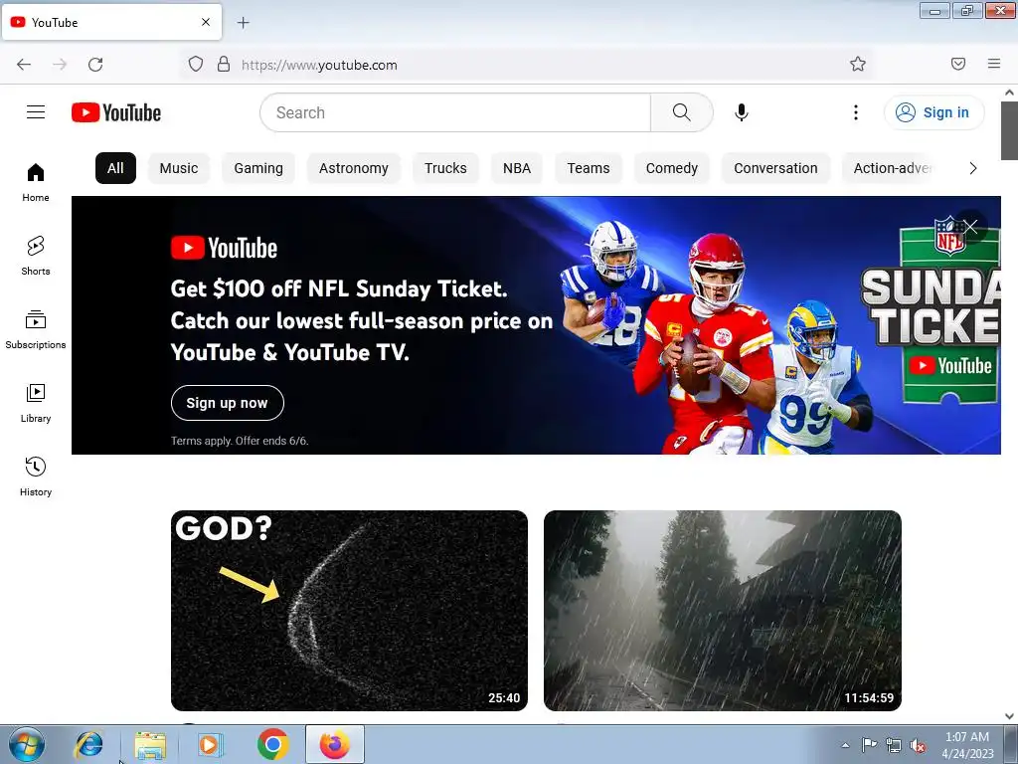This screenshot has width=1018, height=764.
Task: Open Library from the sidebar
Action: click(36, 403)
